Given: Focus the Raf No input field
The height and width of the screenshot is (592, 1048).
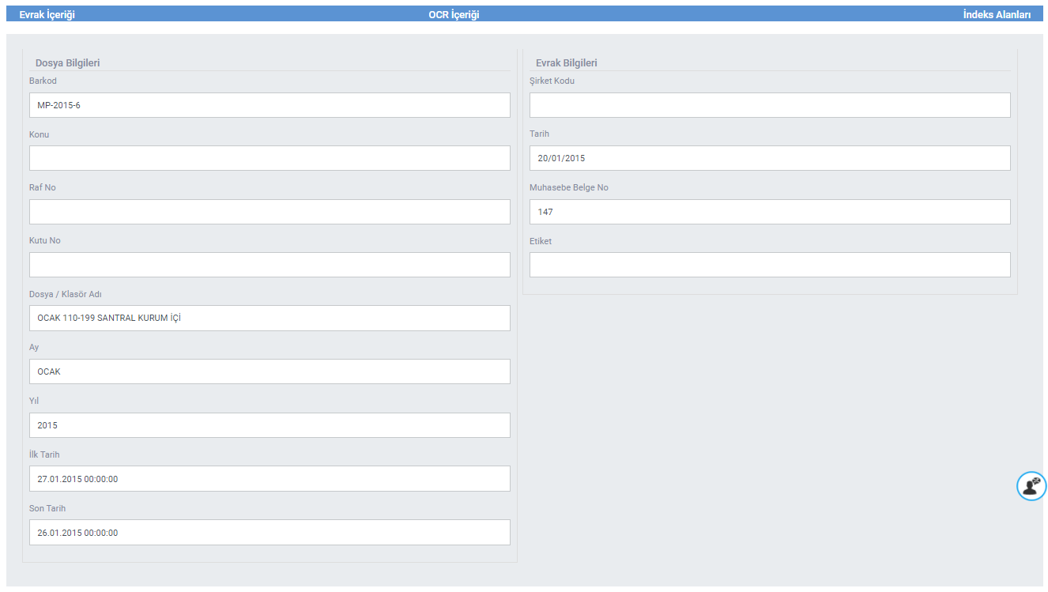Looking at the screenshot, I should point(270,212).
